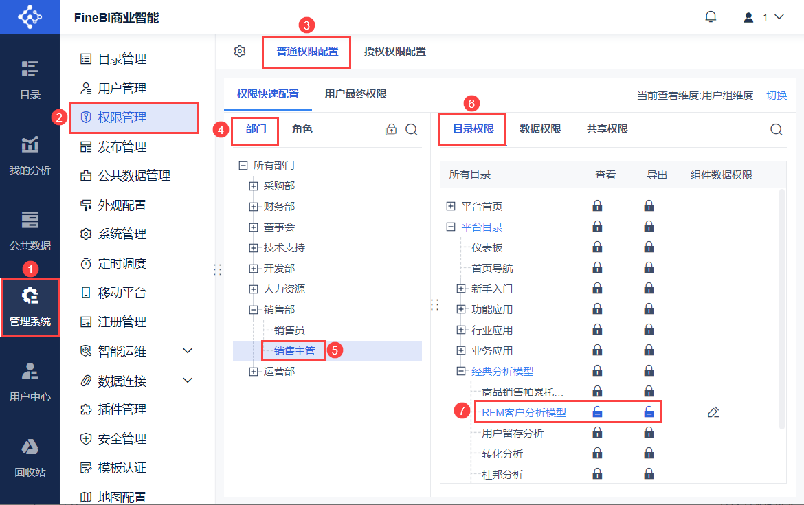Viewport: 804px width, 505px height.
Task: Open 我的分析 in the left sidebar
Action: pos(30,155)
